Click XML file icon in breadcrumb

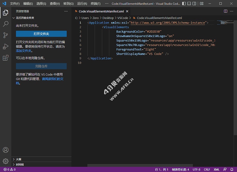(134, 18)
